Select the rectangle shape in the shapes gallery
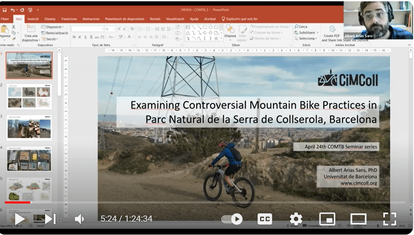This screenshot has width=414, height=235. coord(205,27)
